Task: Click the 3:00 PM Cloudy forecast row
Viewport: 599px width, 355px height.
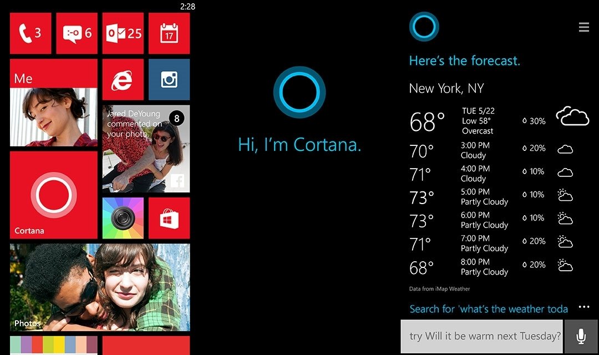Action: pyautogui.click(x=491, y=150)
